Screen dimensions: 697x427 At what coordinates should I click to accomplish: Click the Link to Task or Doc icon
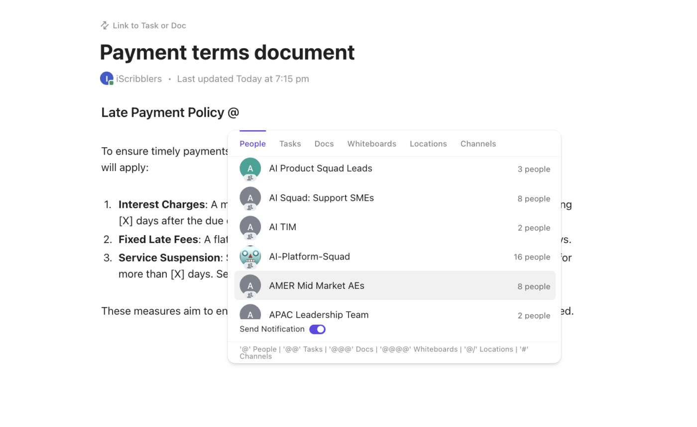click(x=105, y=25)
